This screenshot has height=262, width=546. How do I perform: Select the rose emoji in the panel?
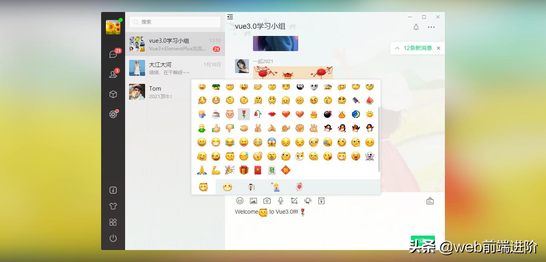[x=244, y=114]
